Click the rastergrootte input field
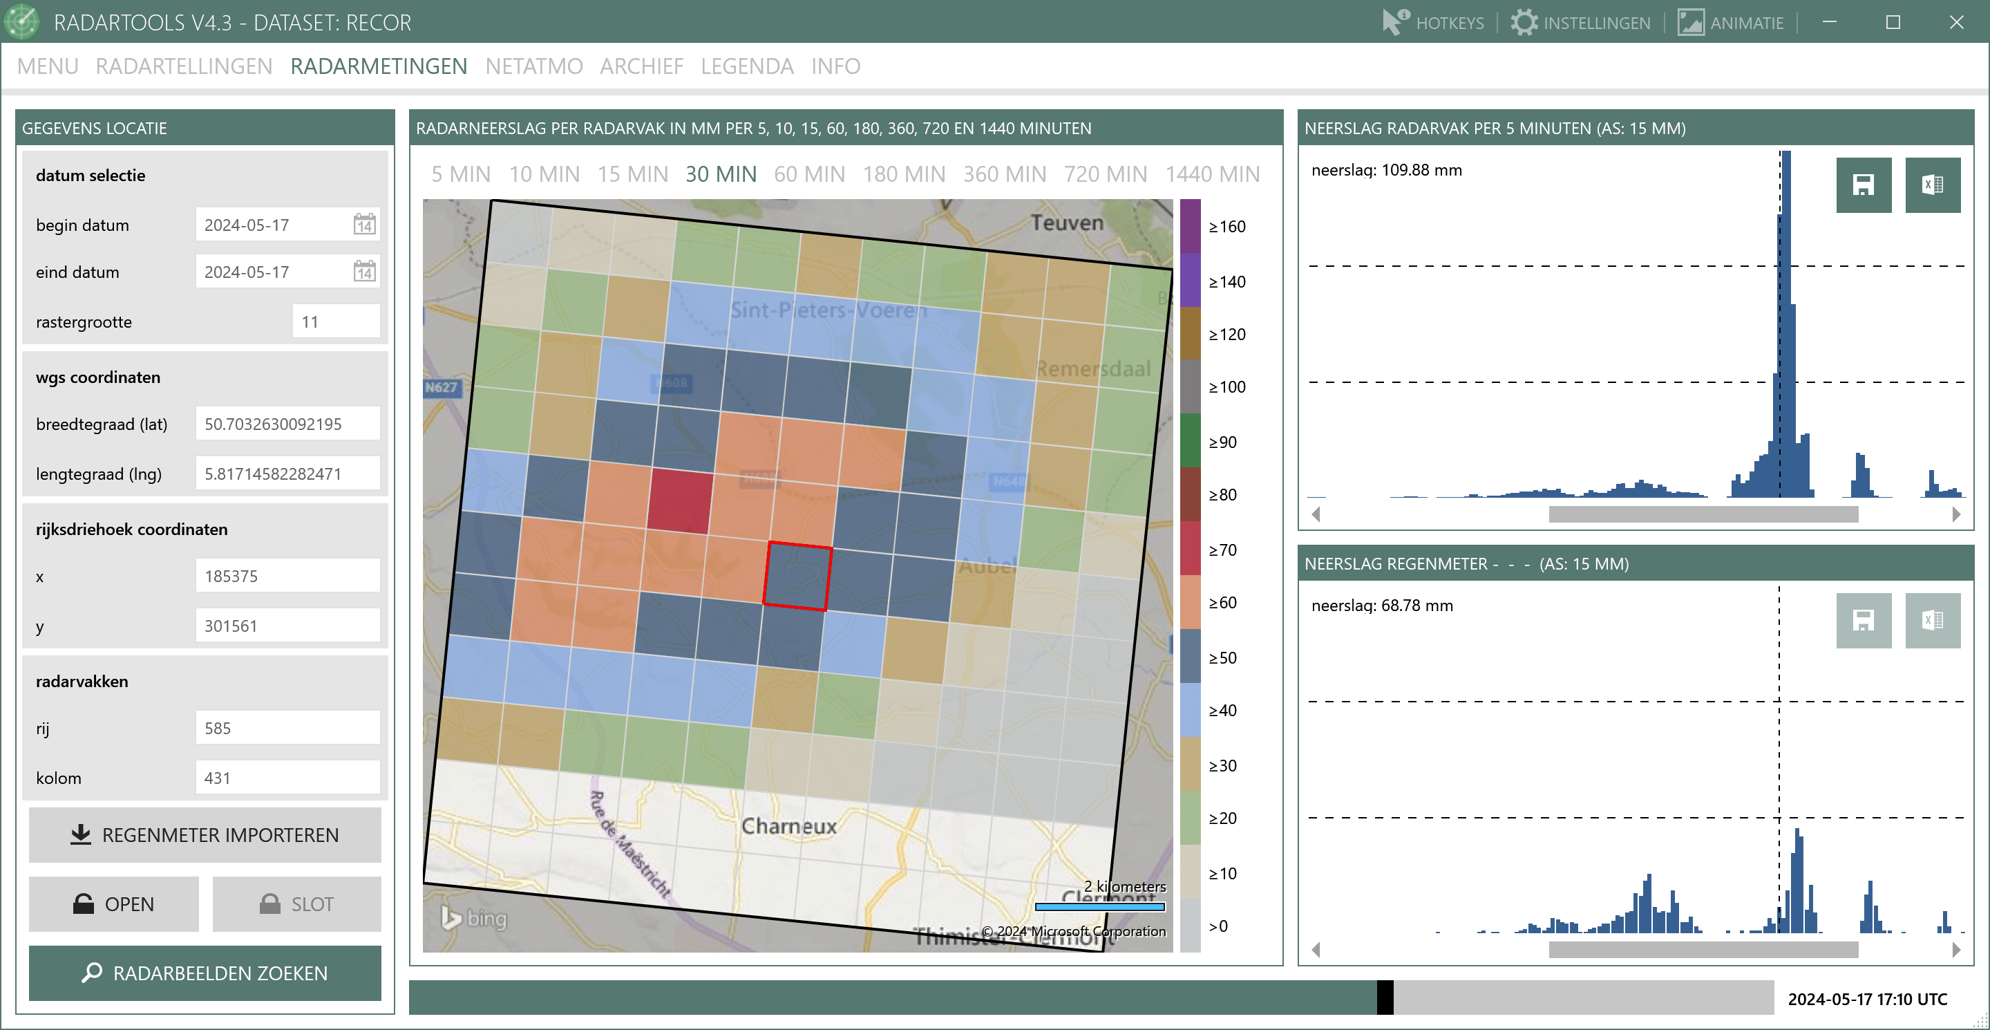 [x=336, y=321]
